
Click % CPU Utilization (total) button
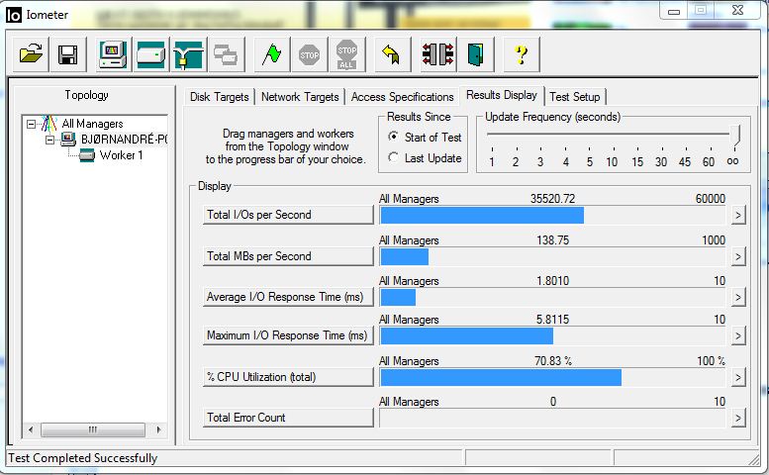[x=288, y=377]
